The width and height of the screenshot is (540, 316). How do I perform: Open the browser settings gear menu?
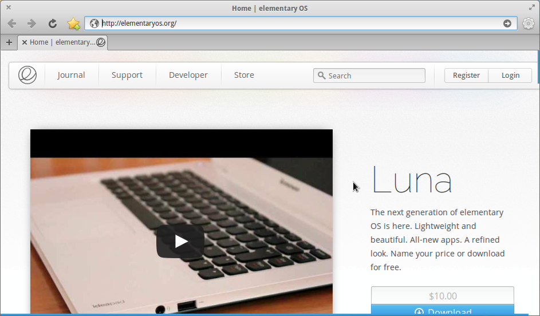pos(528,23)
